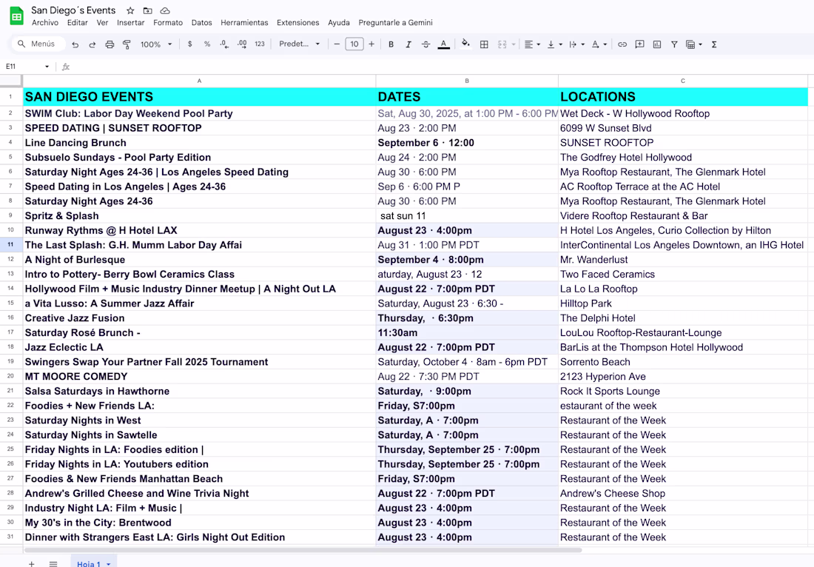Add a new sheet with plus
Screen dimensions: 814x567
[x=32, y=563]
